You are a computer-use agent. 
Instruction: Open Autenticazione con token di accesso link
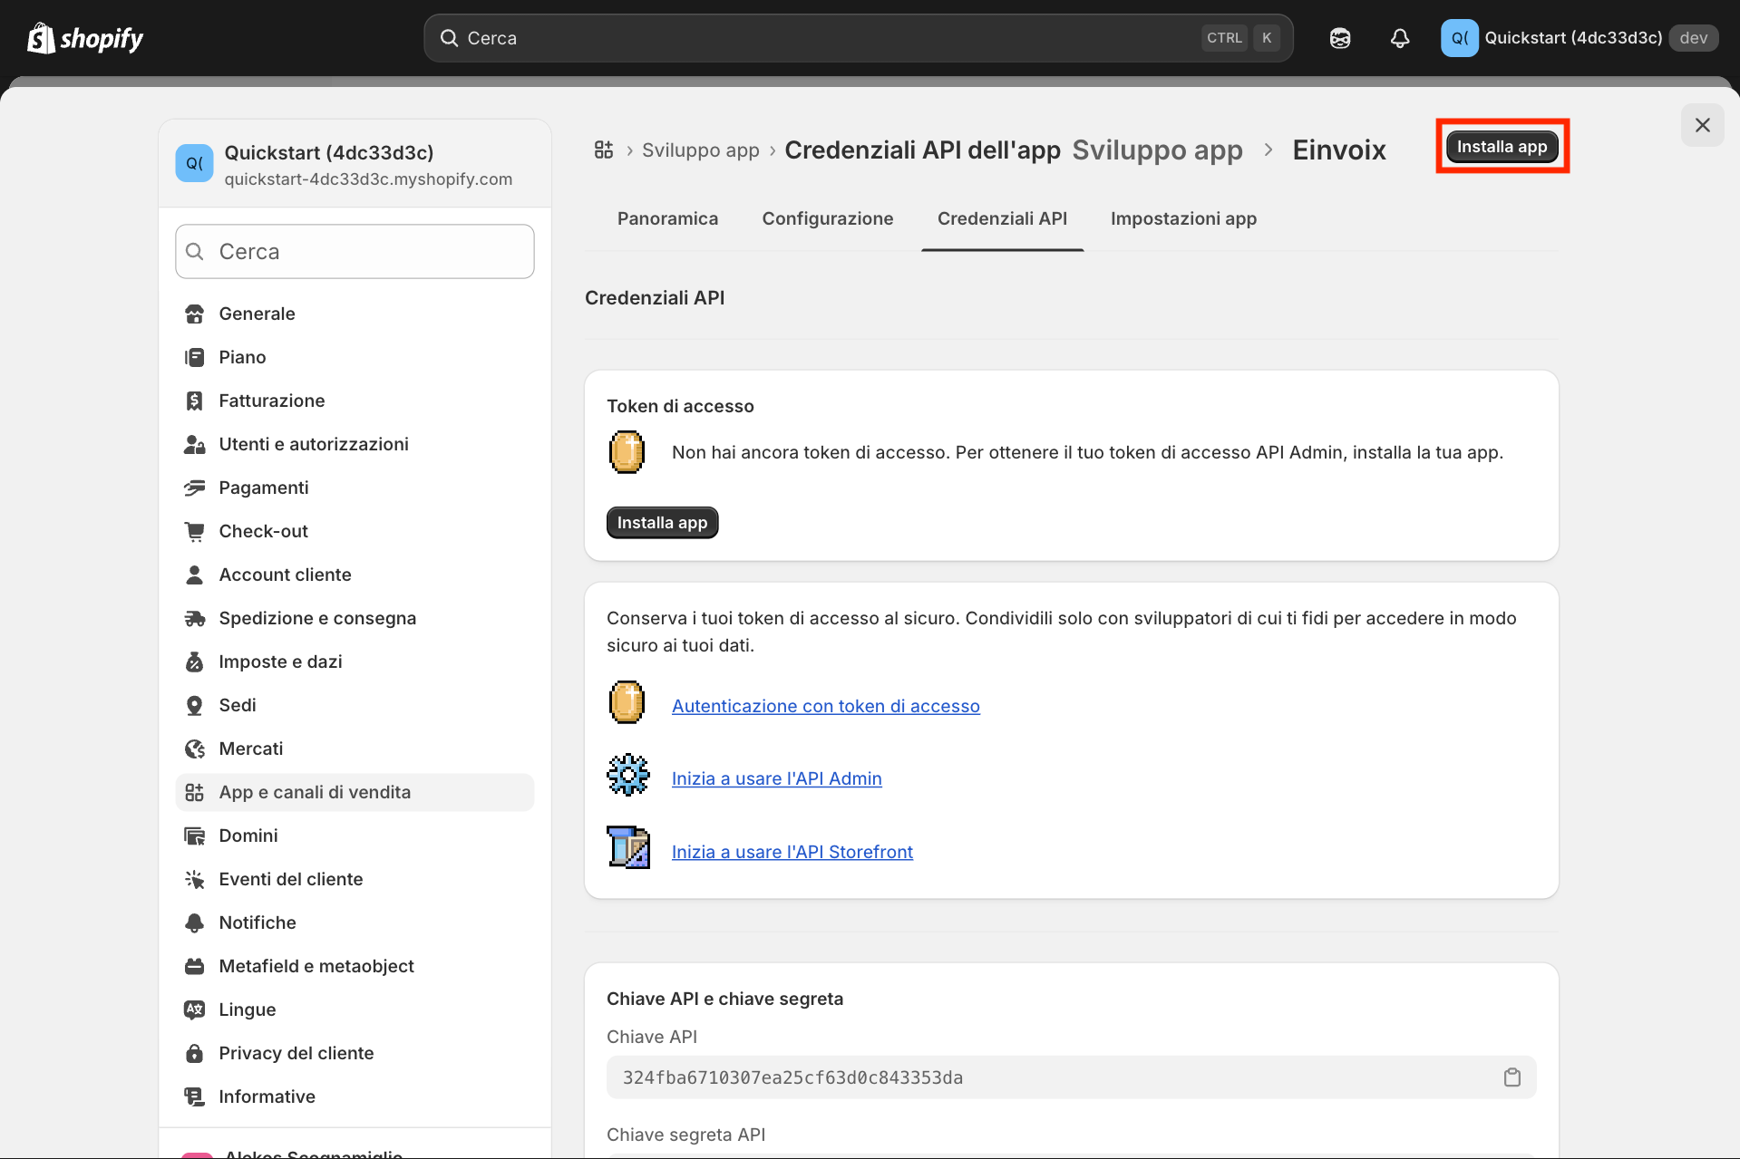coord(825,705)
